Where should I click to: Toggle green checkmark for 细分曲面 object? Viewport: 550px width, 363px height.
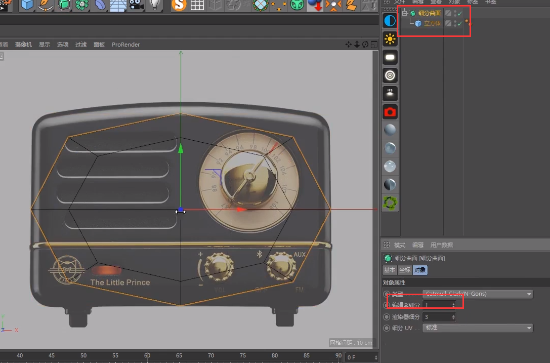[x=459, y=14]
